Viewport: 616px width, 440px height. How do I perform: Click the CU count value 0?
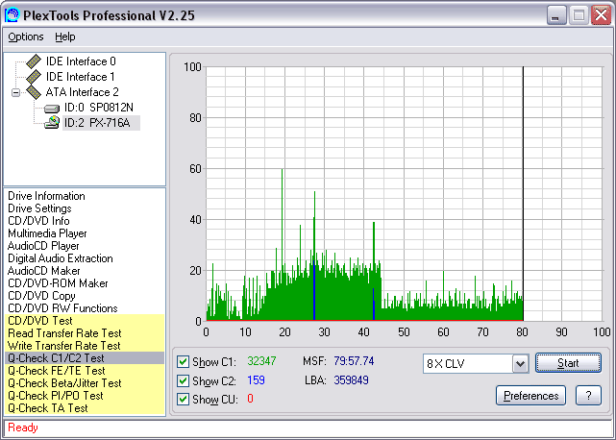[x=250, y=399]
